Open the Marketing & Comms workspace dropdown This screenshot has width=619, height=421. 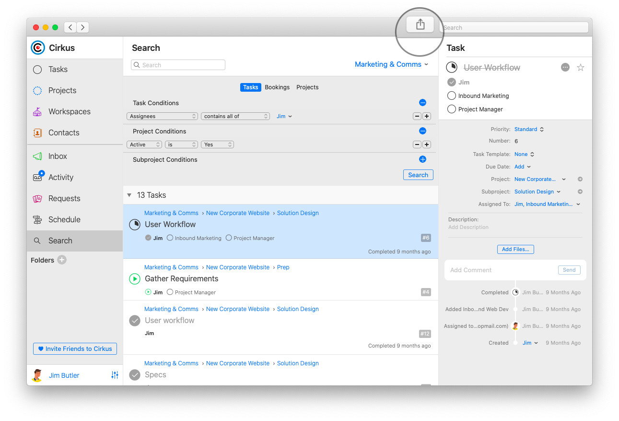391,64
